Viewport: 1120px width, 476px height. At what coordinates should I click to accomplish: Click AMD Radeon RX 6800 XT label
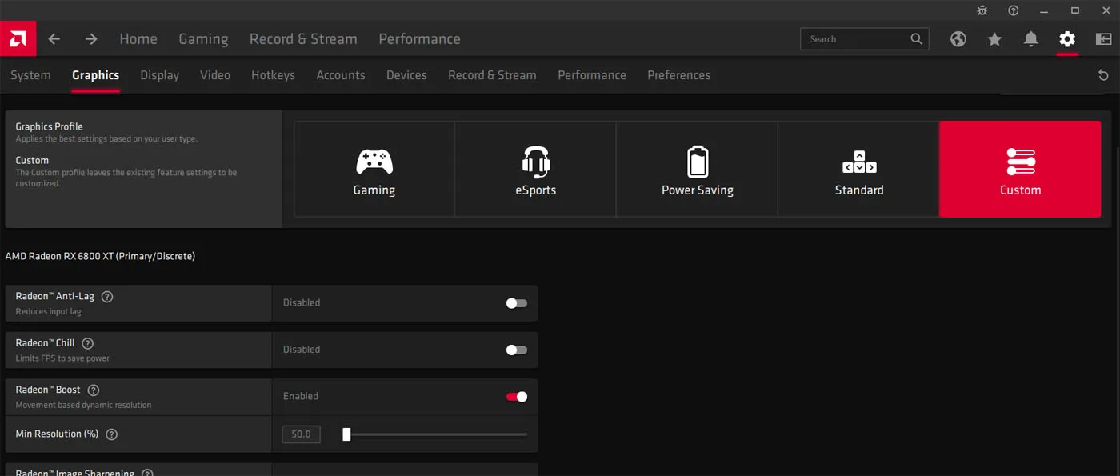point(100,256)
